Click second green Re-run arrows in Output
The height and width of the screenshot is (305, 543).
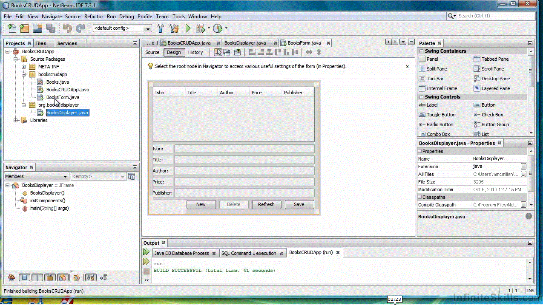pos(146,262)
